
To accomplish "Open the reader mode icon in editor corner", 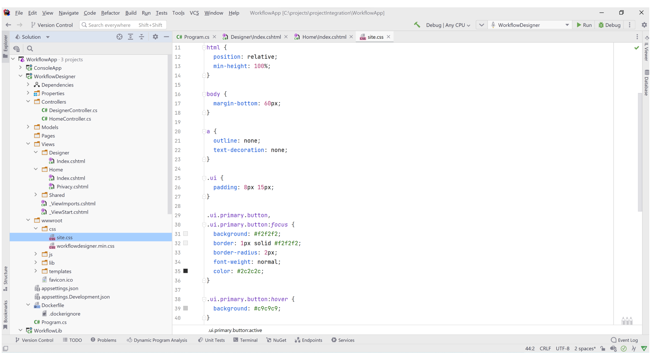I will coord(627,321).
